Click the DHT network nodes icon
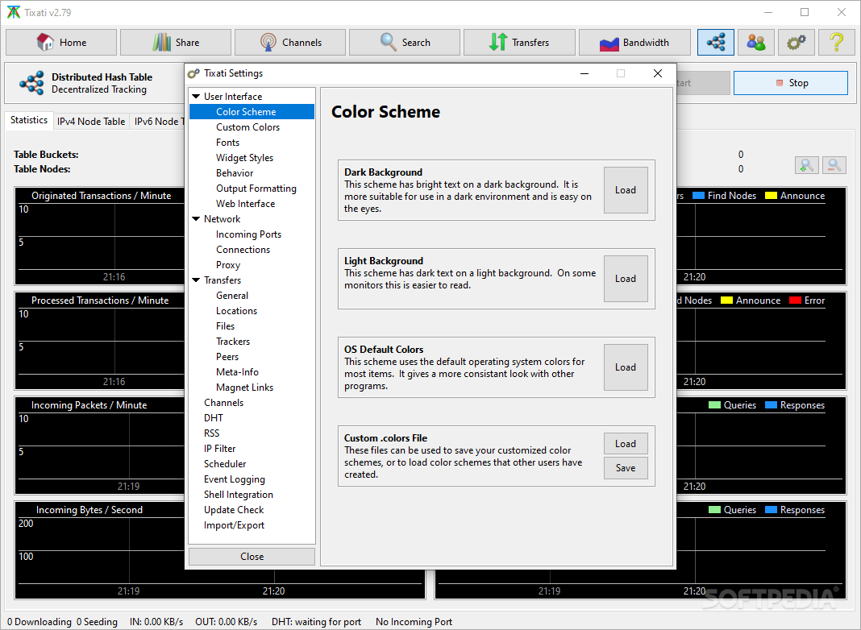Viewport: 861px width, 630px height. pyautogui.click(x=716, y=42)
